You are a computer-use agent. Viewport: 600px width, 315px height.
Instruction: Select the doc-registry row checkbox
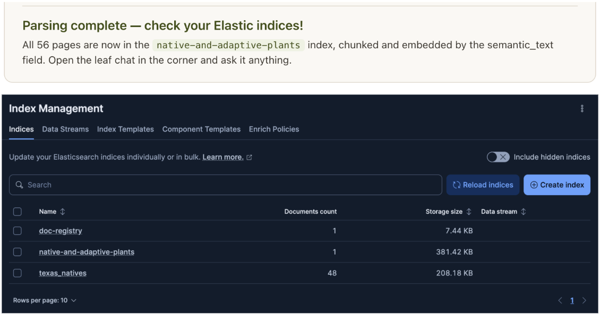click(x=17, y=231)
